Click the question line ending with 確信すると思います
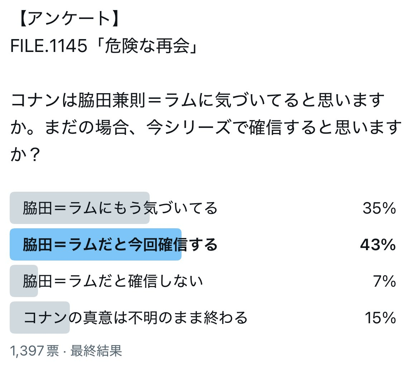The width and height of the screenshot is (419, 377). coord(206,127)
